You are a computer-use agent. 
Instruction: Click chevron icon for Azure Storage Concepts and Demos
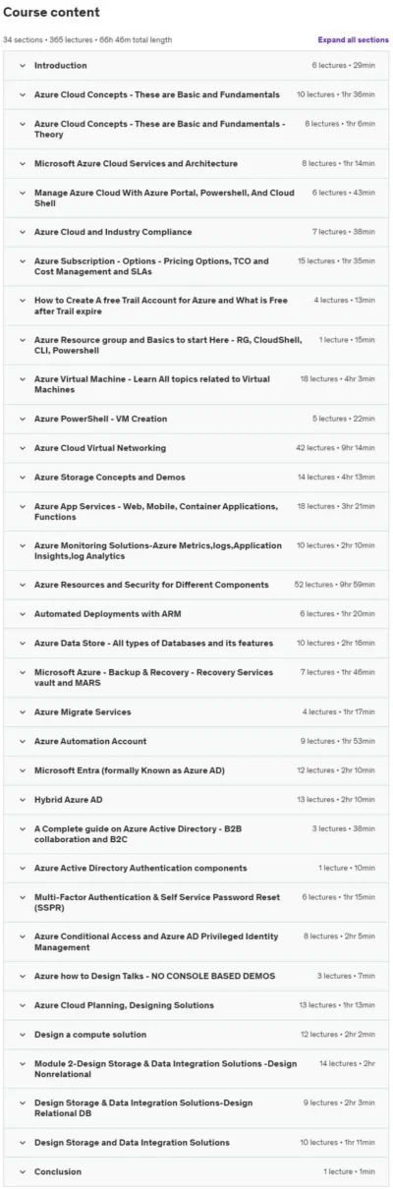point(21,478)
